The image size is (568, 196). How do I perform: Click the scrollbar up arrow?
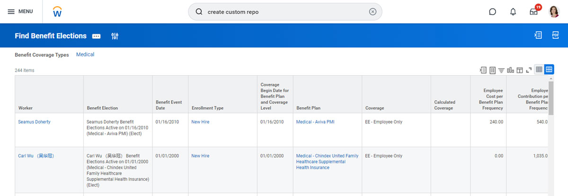pos(551,78)
